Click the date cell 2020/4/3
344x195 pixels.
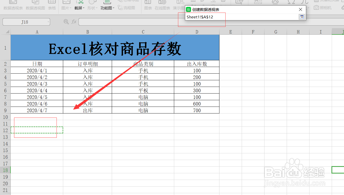click(x=37, y=84)
